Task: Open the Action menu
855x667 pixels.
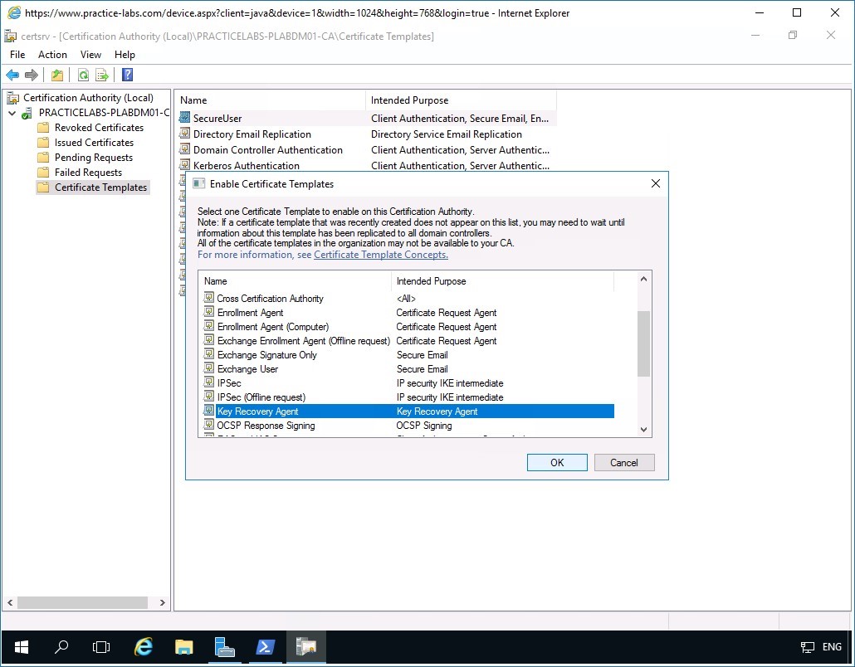Action: pyautogui.click(x=52, y=55)
